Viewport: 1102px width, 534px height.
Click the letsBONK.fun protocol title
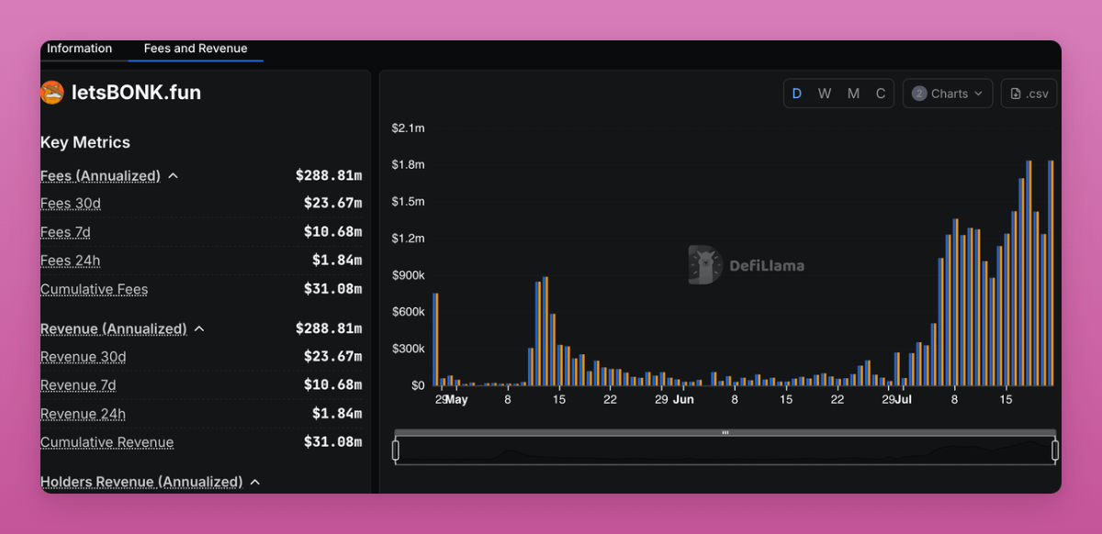[x=136, y=93]
